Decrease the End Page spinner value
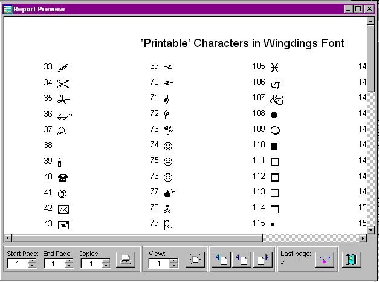The height and width of the screenshot is (282, 379). (69, 265)
